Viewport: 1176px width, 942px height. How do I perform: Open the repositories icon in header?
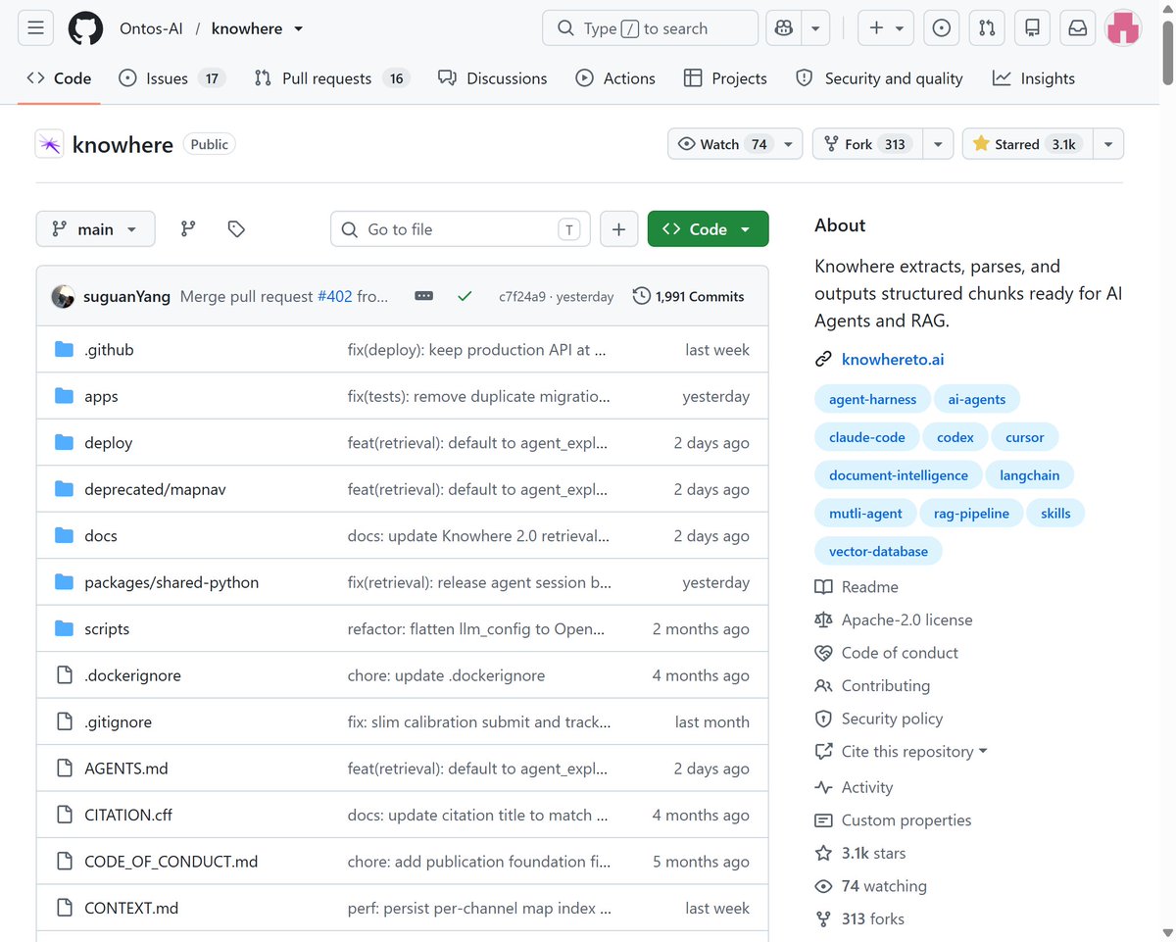coord(1032,28)
